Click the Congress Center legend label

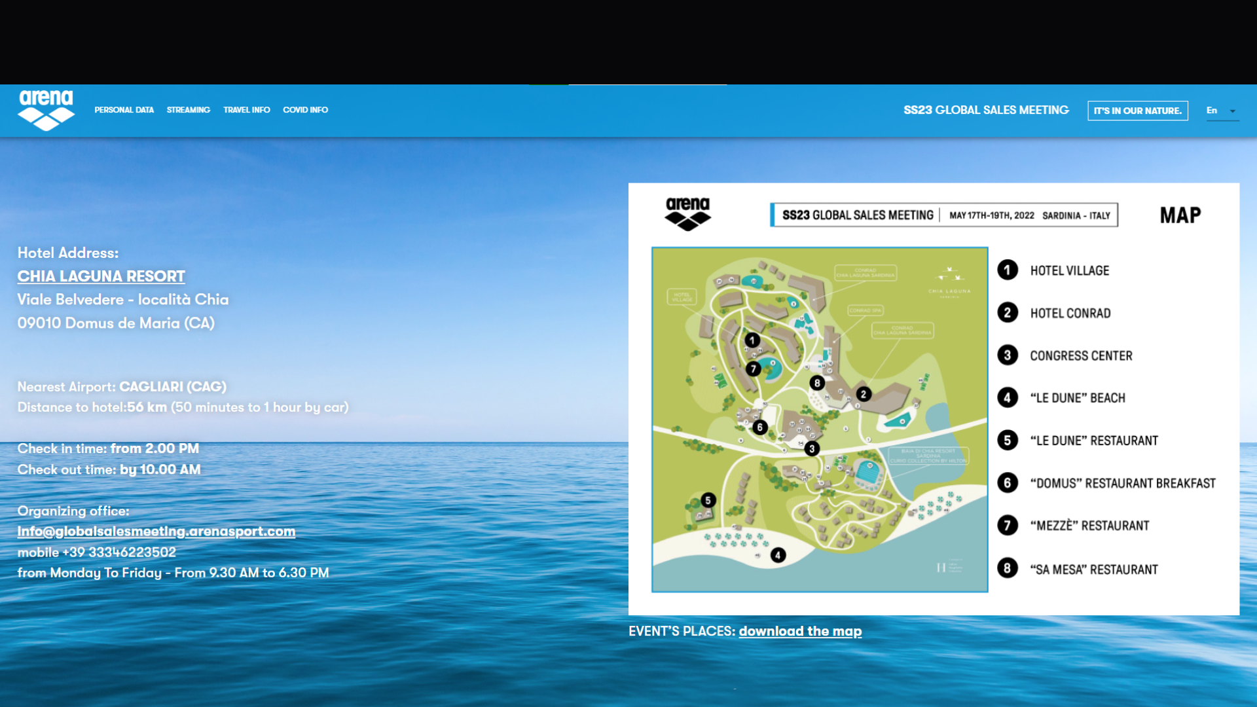tap(1081, 356)
